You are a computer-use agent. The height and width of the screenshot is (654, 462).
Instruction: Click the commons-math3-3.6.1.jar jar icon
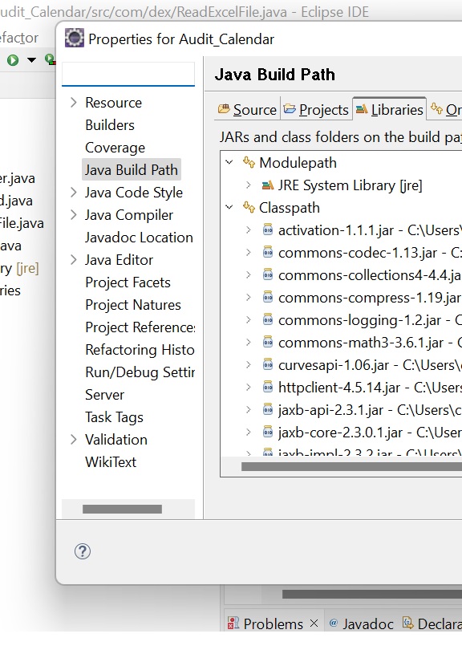click(x=268, y=343)
